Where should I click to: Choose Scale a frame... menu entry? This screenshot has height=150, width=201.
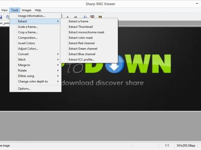point(35,27)
